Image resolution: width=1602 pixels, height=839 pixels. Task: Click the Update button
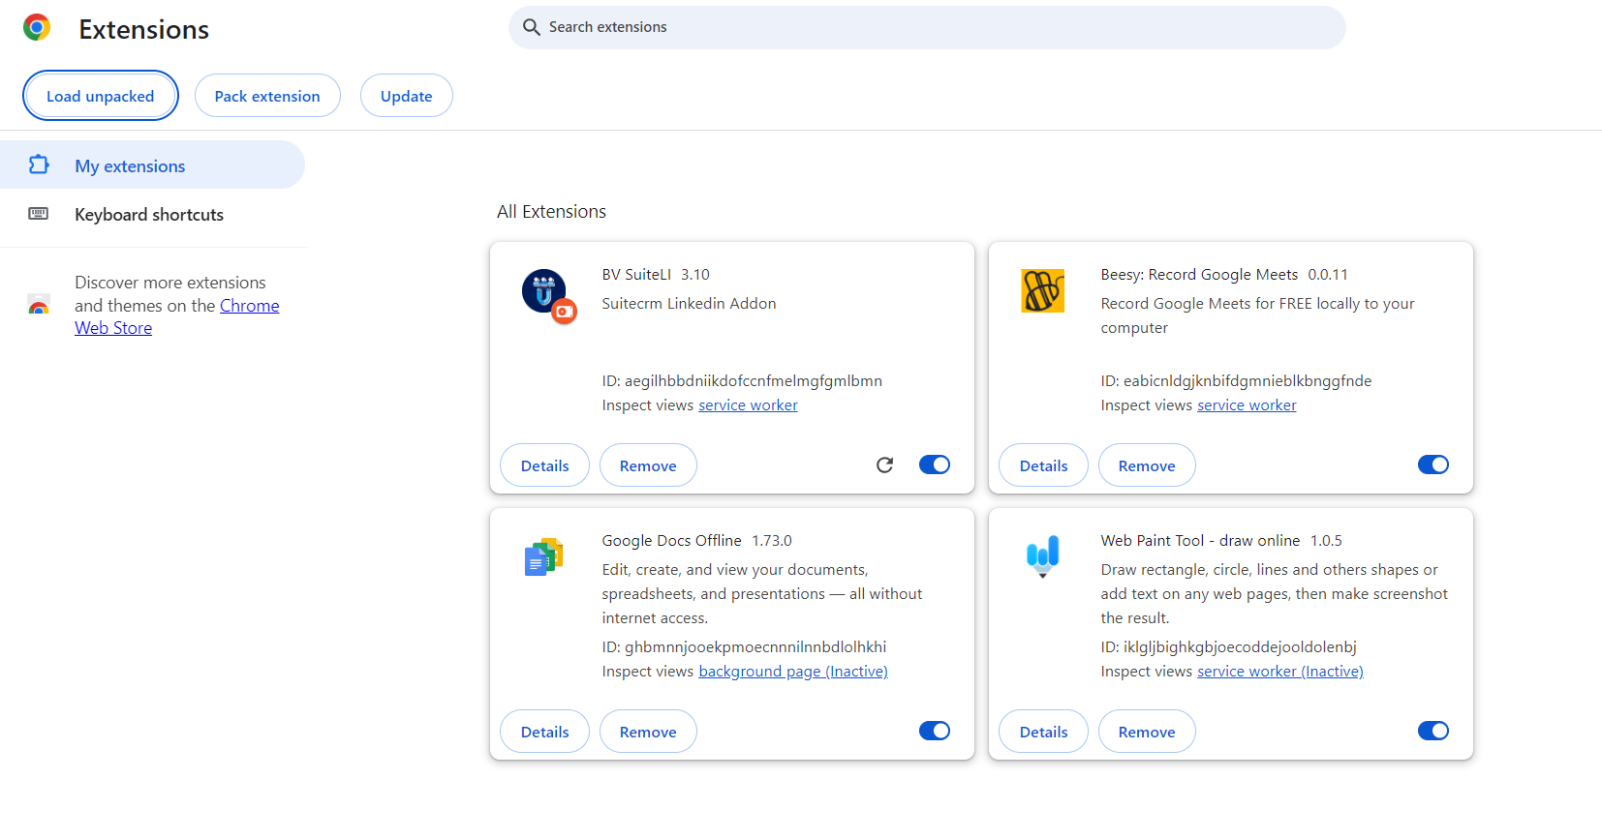click(407, 96)
